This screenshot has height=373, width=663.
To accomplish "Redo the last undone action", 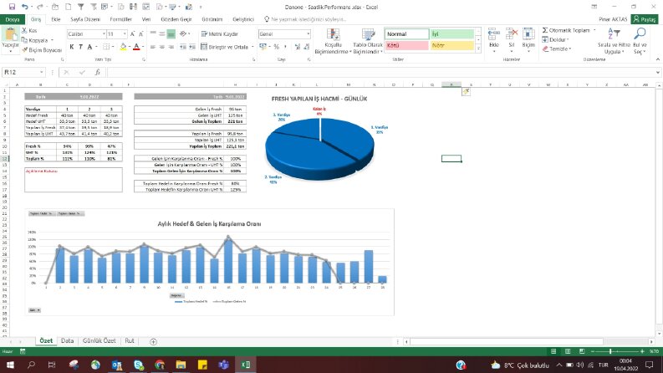I will (40, 7).
